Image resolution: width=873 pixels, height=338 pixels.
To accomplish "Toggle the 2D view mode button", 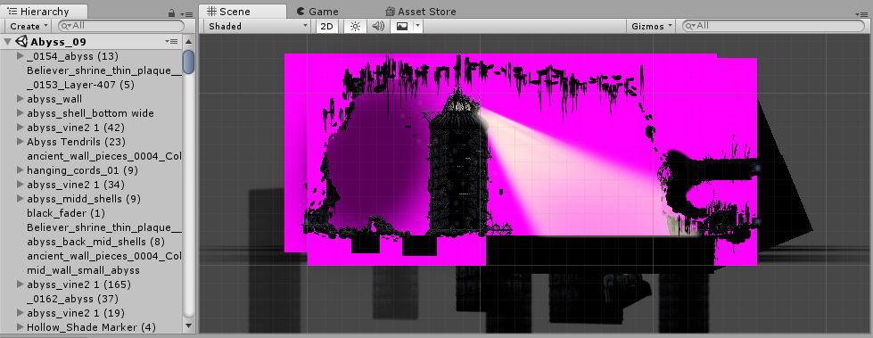I will coord(327,26).
